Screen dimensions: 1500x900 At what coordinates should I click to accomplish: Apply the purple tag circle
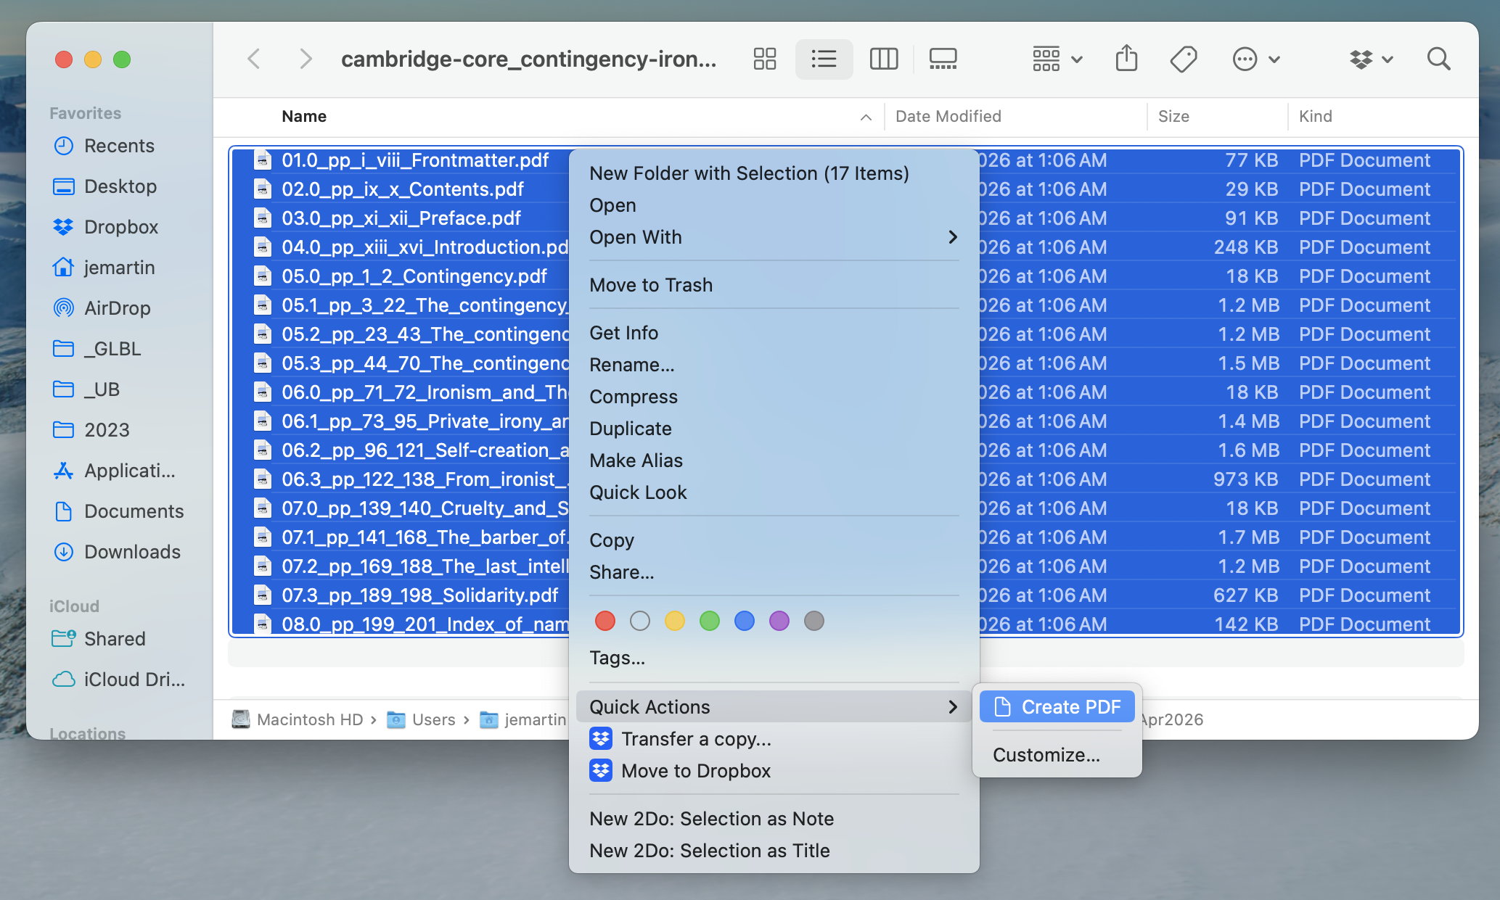click(x=779, y=621)
